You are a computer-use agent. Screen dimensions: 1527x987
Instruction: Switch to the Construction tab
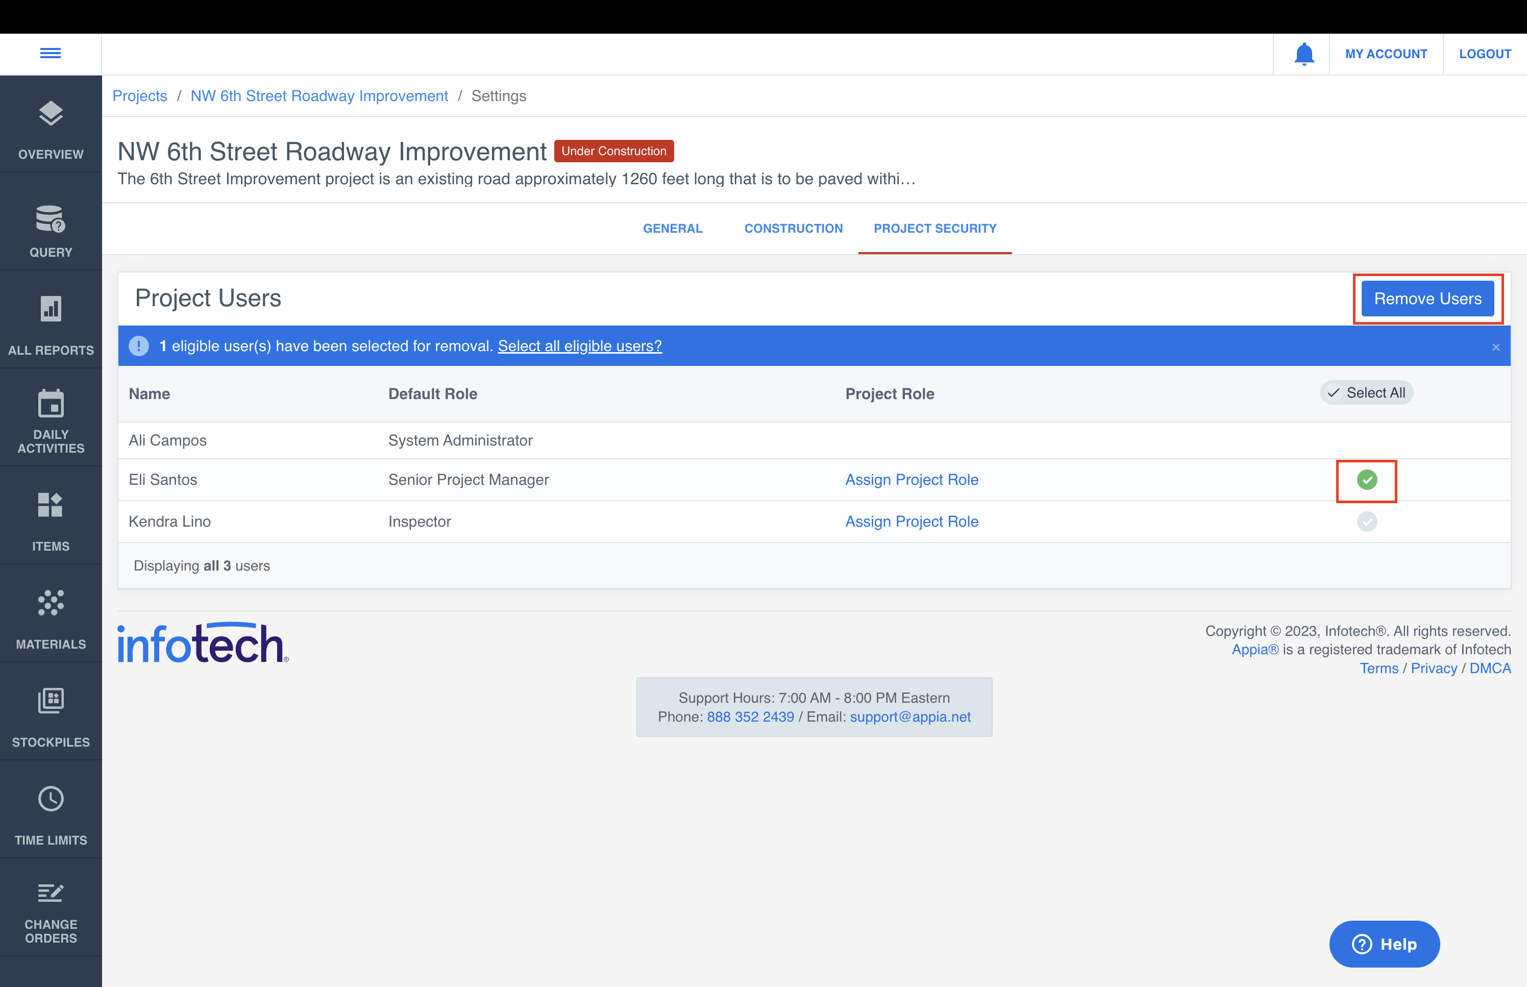pos(793,228)
